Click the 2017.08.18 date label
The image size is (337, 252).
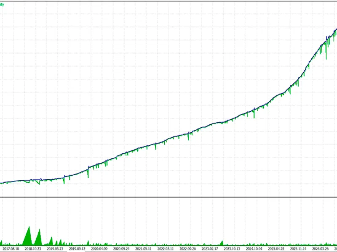tap(11, 249)
